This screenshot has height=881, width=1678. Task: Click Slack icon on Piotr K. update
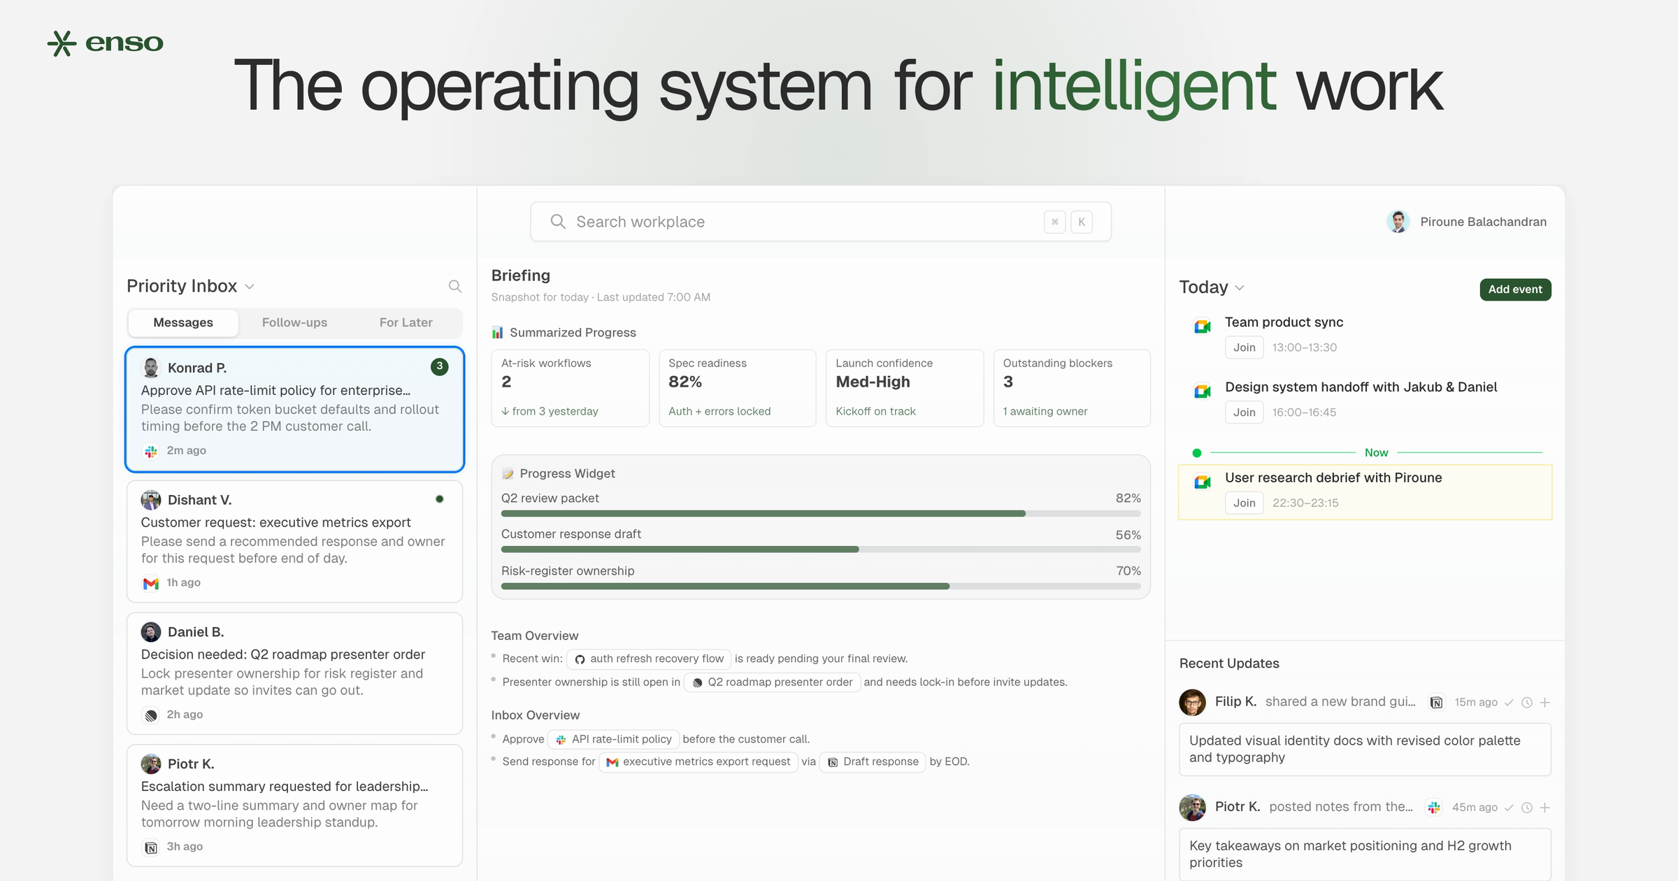pos(1434,808)
